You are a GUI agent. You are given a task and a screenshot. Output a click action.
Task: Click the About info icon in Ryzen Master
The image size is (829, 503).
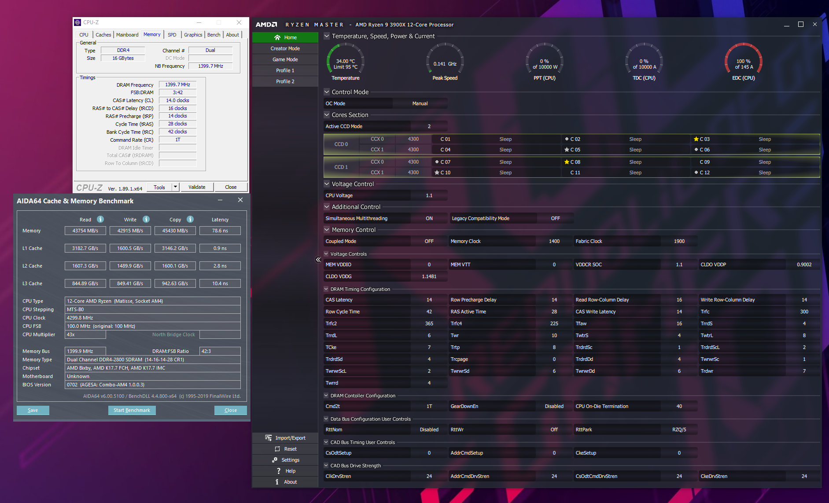pos(277,482)
